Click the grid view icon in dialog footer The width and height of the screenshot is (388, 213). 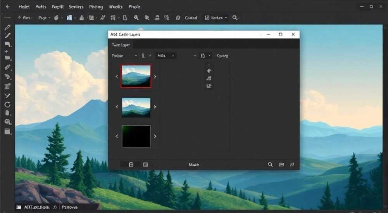click(145, 165)
